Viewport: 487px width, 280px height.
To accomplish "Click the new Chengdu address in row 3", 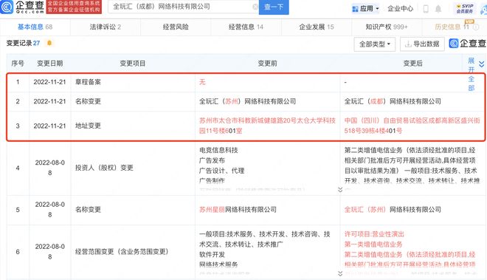I will [412, 126].
